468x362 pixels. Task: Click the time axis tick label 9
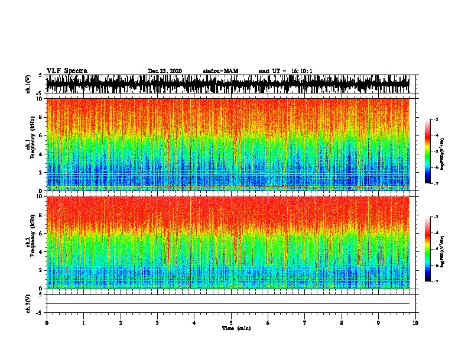[378, 323]
